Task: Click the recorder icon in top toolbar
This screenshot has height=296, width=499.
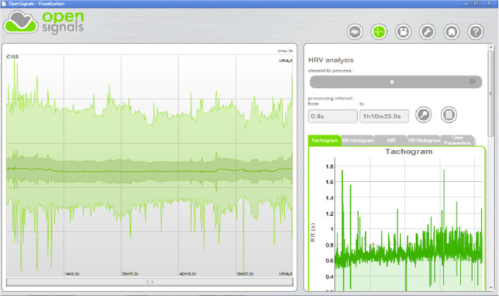Action: tap(403, 32)
